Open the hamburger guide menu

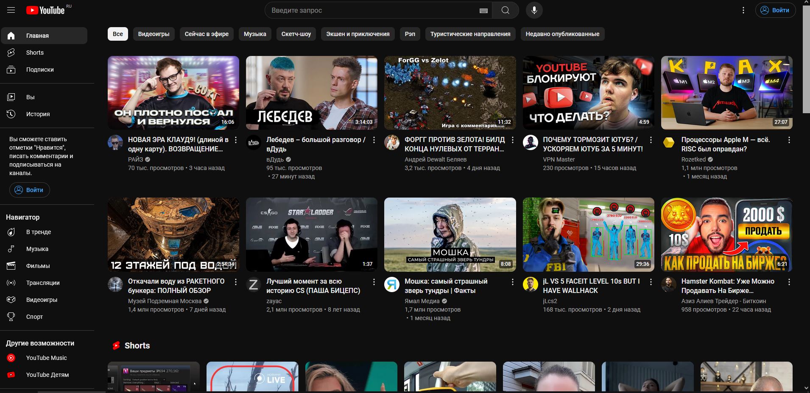click(11, 10)
